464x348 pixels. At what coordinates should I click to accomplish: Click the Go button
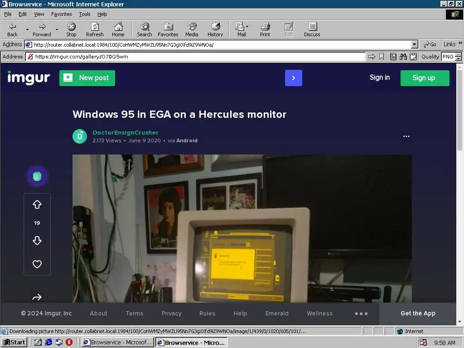tap(430, 44)
